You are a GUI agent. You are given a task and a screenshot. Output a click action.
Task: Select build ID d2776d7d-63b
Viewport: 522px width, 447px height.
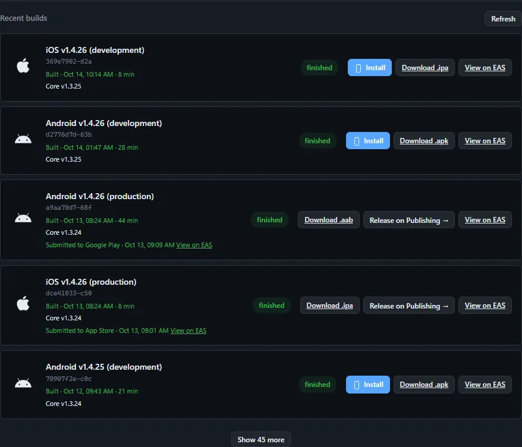[x=68, y=134]
